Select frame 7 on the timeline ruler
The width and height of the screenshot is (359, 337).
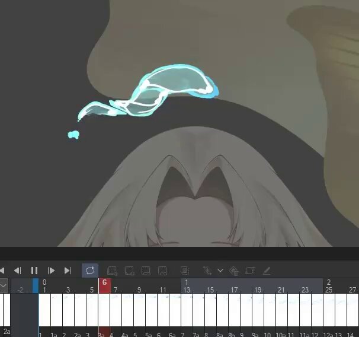click(x=116, y=290)
